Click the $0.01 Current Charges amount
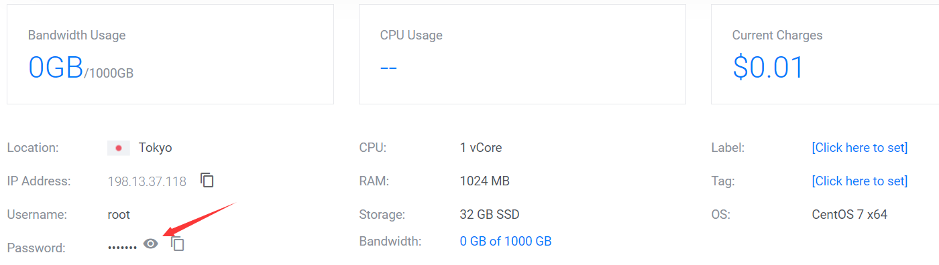 (768, 67)
